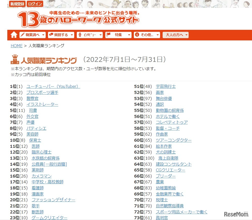Image resolution: width=252 pixels, height=220 pixels.
Task: Click the ReseMom logo at bottom right
Action: (236, 213)
